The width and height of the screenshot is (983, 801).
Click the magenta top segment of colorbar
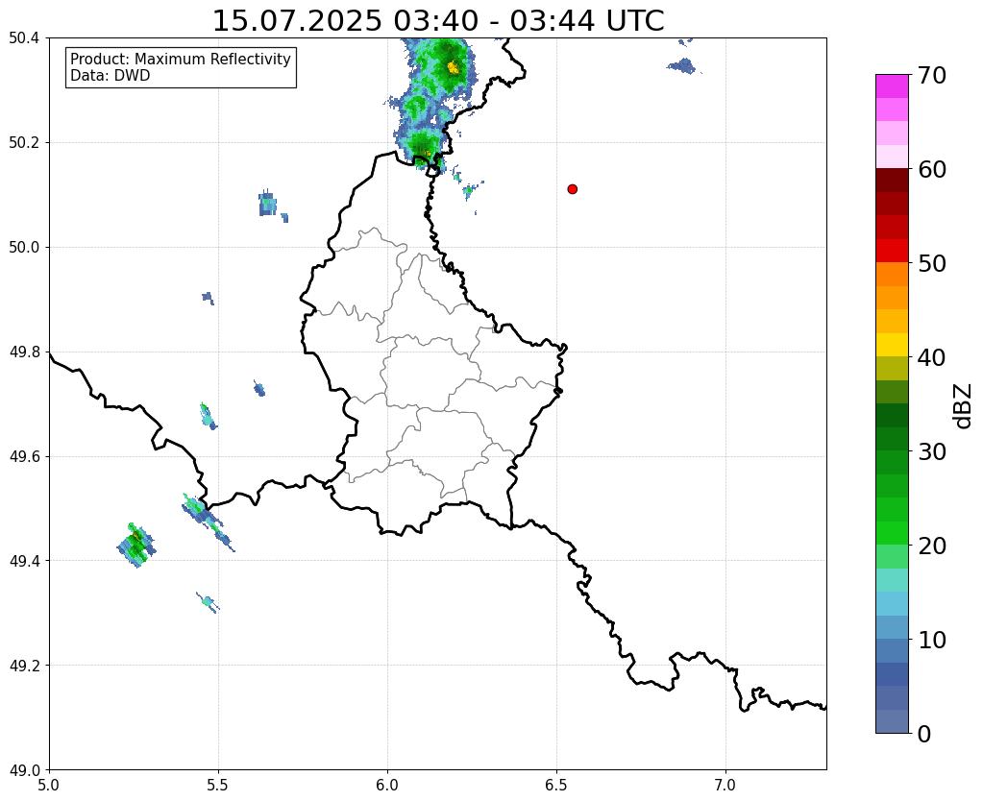(x=892, y=86)
